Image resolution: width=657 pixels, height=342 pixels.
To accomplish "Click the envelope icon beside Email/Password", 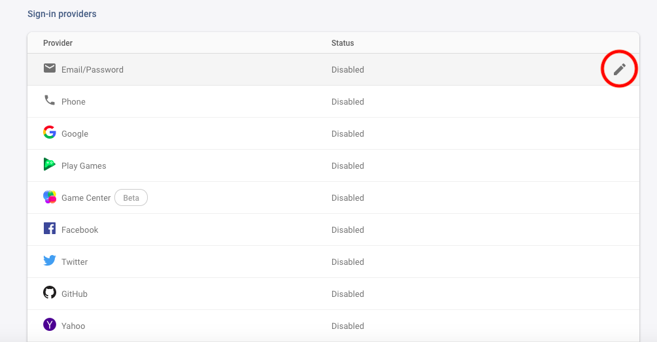I will tap(50, 69).
